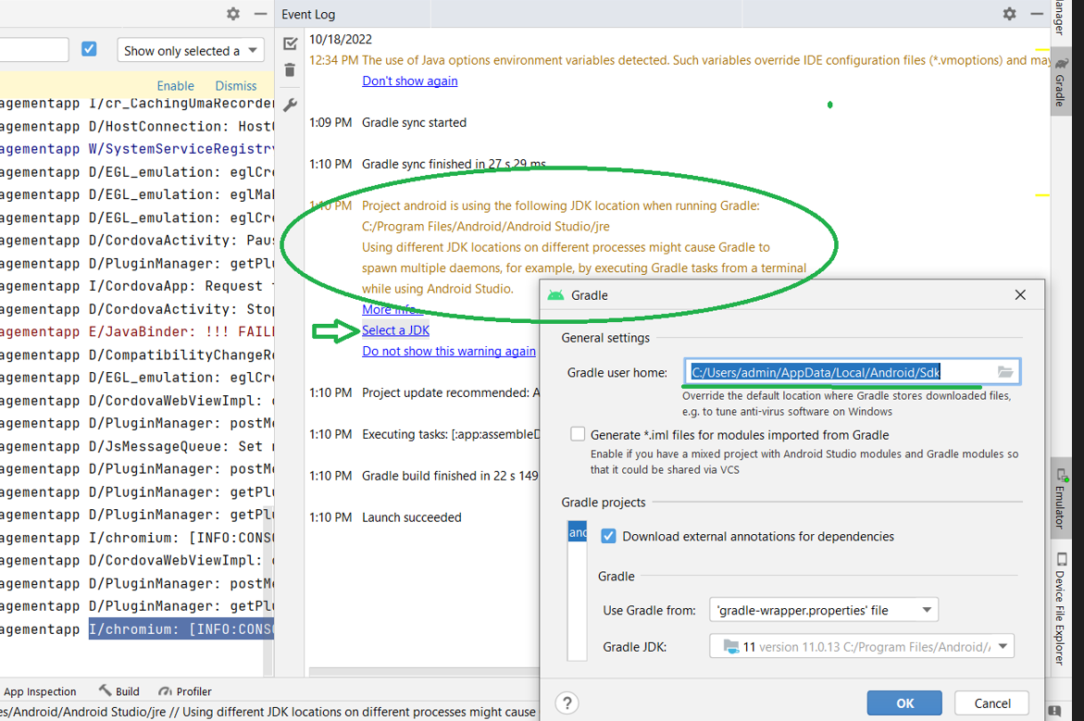Browse folders using the folder icon in Gradle user home
Image resolution: width=1084 pixels, height=721 pixels.
click(x=1005, y=370)
